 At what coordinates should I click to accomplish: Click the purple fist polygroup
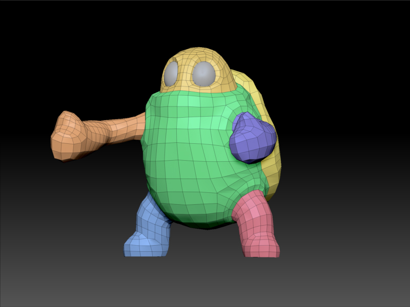[252, 138]
